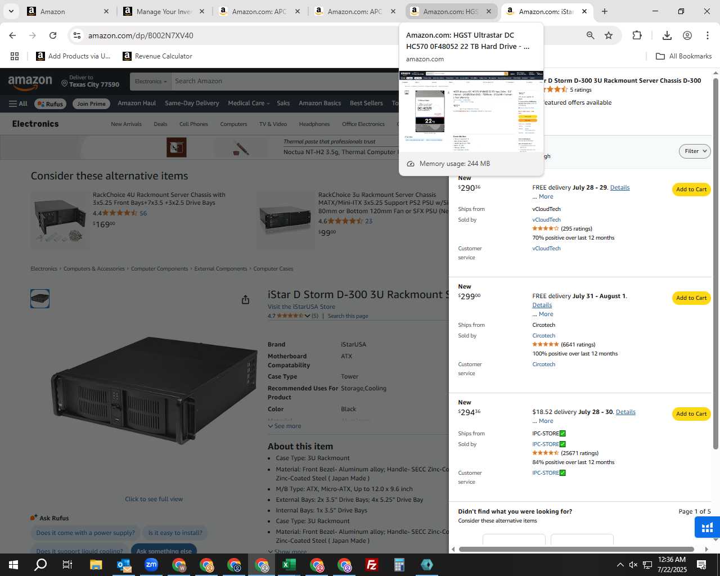This screenshot has width=720, height=576.
Task: Open Same-Day Delivery nav item
Action: [192, 103]
